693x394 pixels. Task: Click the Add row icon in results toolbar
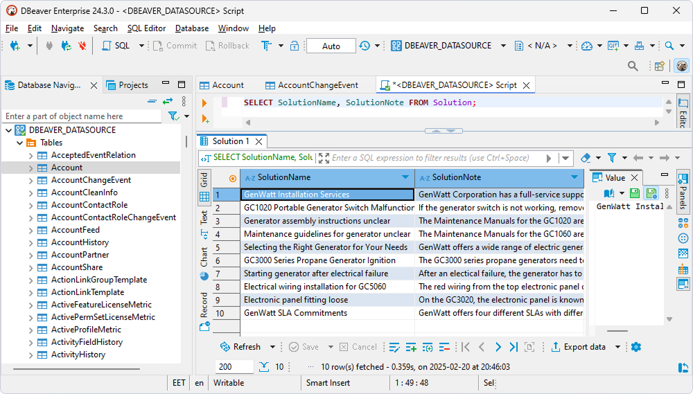click(x=411, y=347)
